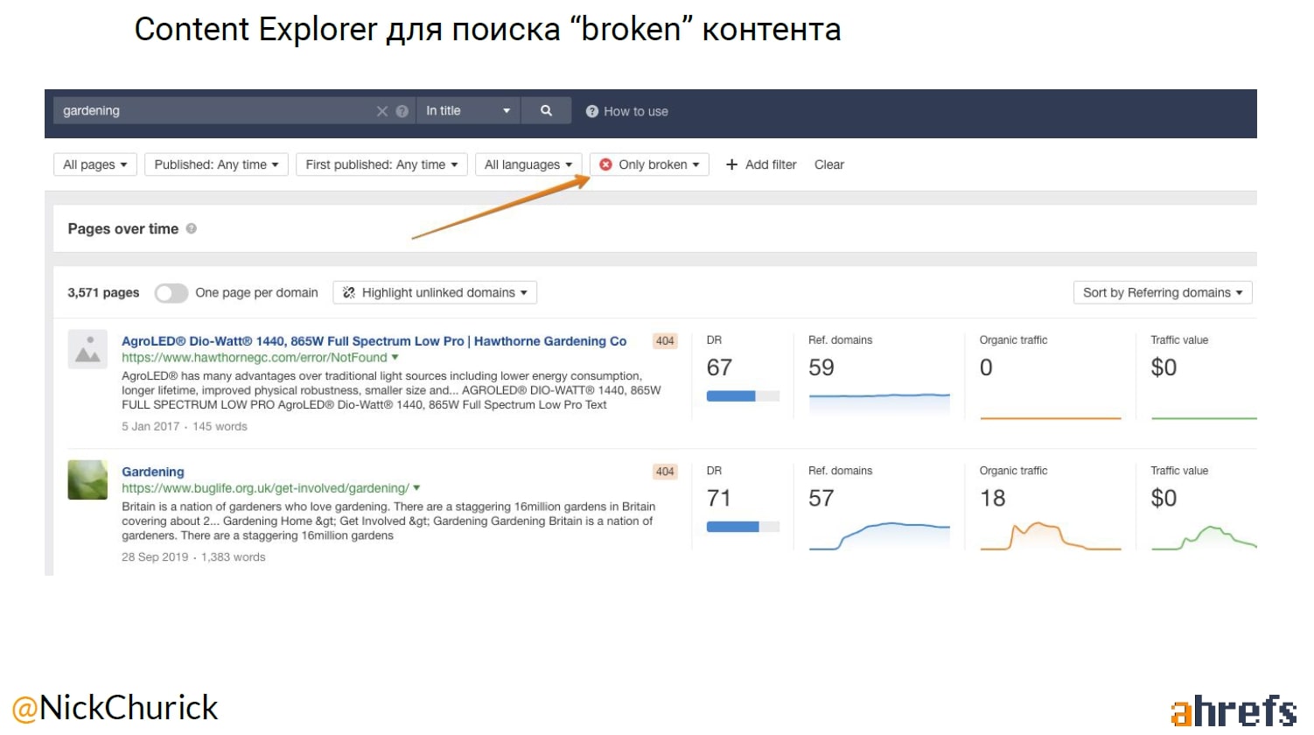
Task: Open the Highlight unlinked domains dropdown
Action: click(x=435, y=293)
